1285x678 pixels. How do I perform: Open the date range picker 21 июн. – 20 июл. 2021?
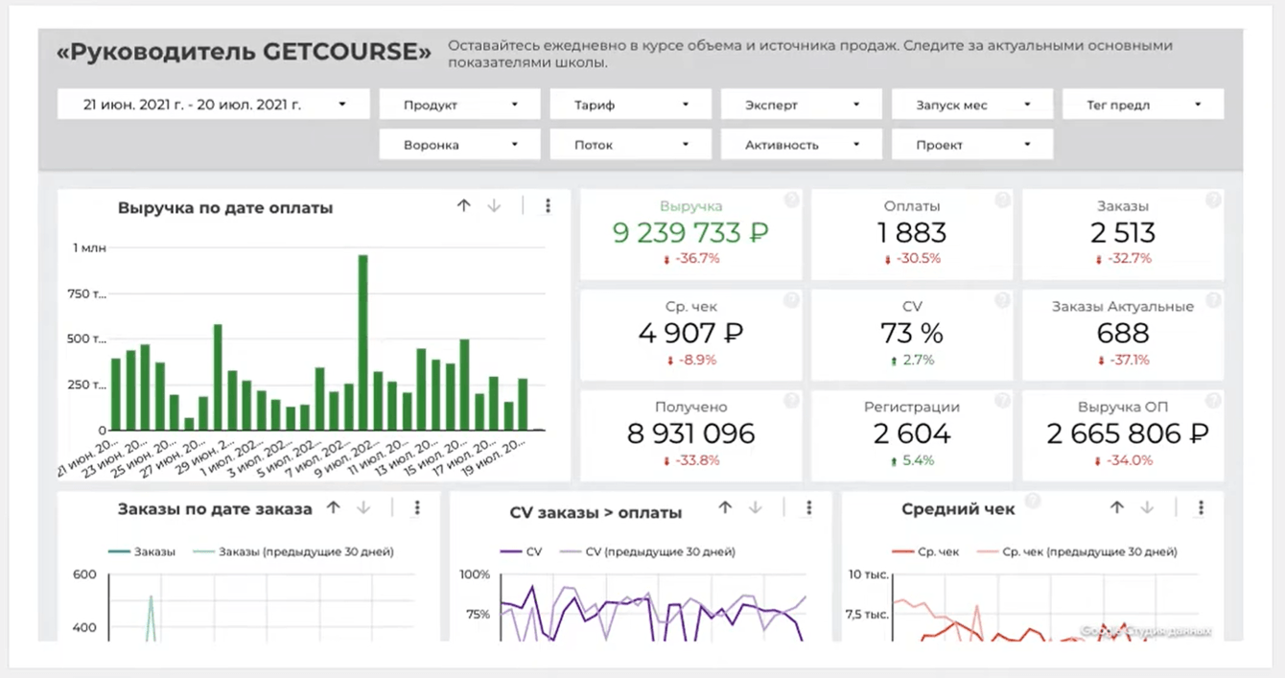213,105
